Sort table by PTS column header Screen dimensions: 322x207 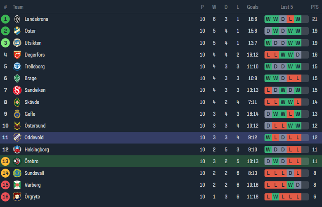click(x=315, y=7)
